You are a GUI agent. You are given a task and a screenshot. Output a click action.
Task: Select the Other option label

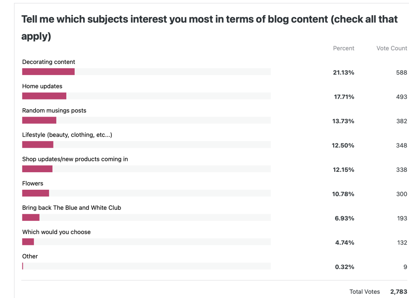(x=30, y=256)
